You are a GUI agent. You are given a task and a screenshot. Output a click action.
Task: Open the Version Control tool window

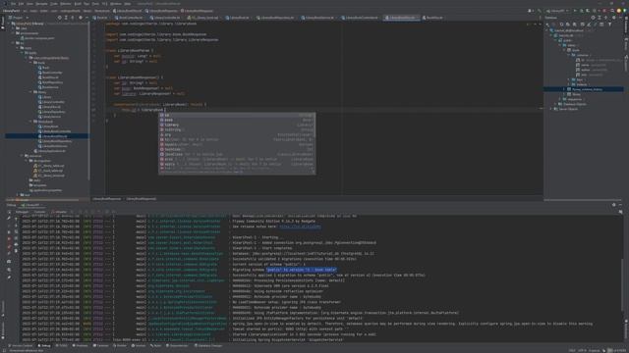20,345
